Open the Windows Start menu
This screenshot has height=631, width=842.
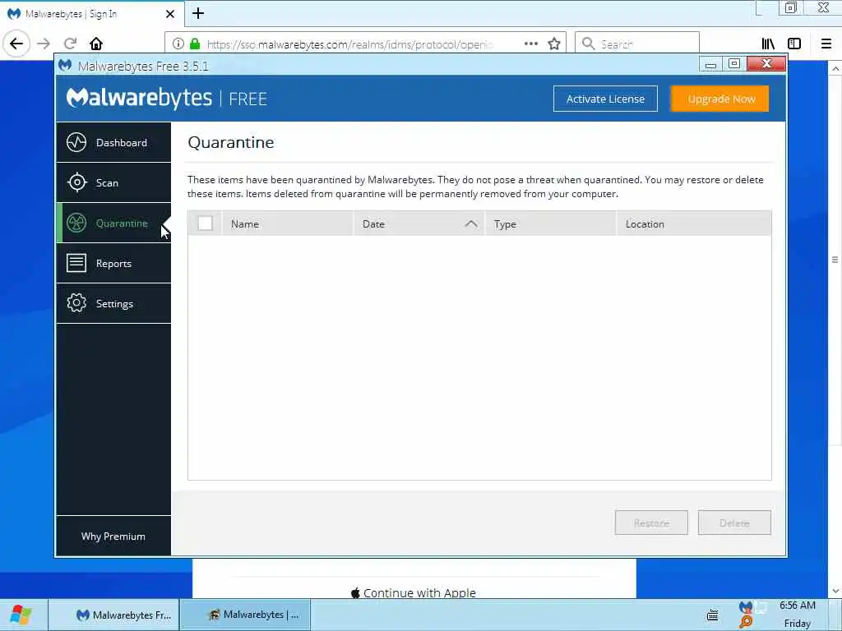pyautogui.click(x=21, y=615)
